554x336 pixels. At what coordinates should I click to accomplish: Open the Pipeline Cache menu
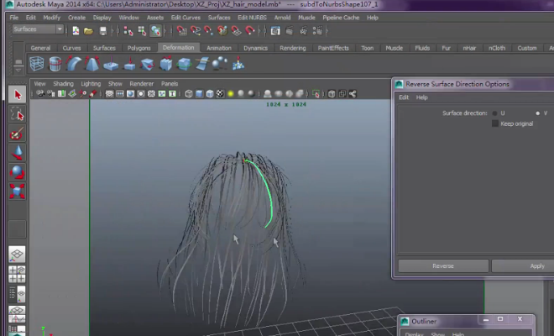coord(341,18)
